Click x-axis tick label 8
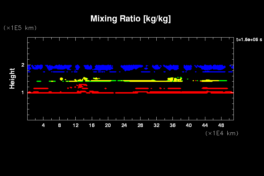 point(60,125)
